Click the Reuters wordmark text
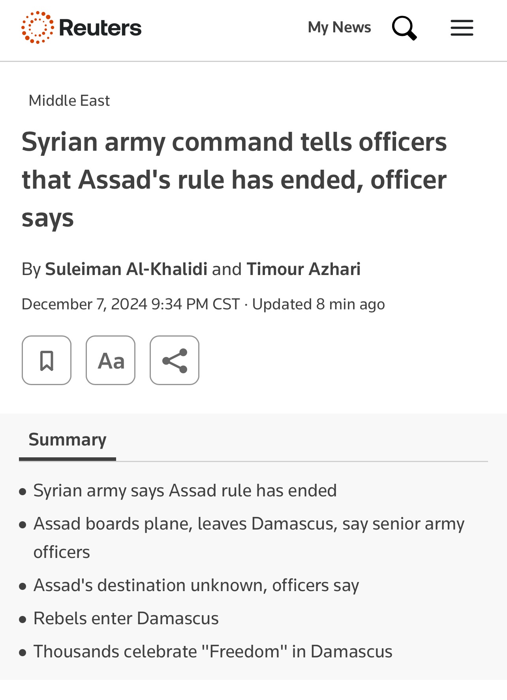Image resolution: width=507 pixels, height=700 pixels. point(100,28)
